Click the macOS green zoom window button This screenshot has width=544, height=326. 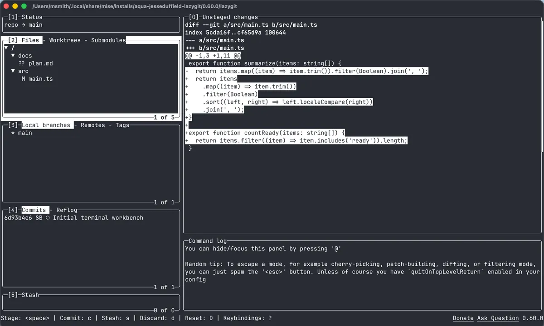coord(24,6)
